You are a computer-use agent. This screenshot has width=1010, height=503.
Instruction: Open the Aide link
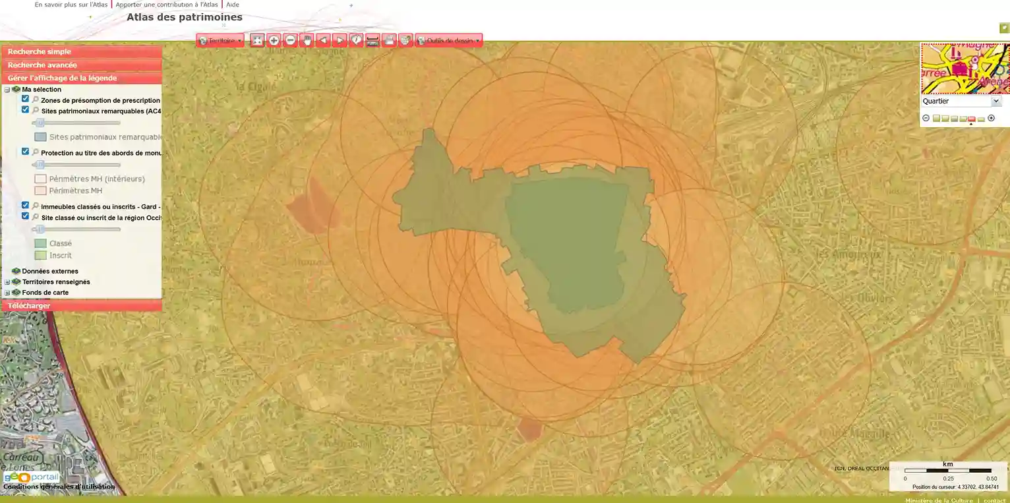click(x=233, y=5)
